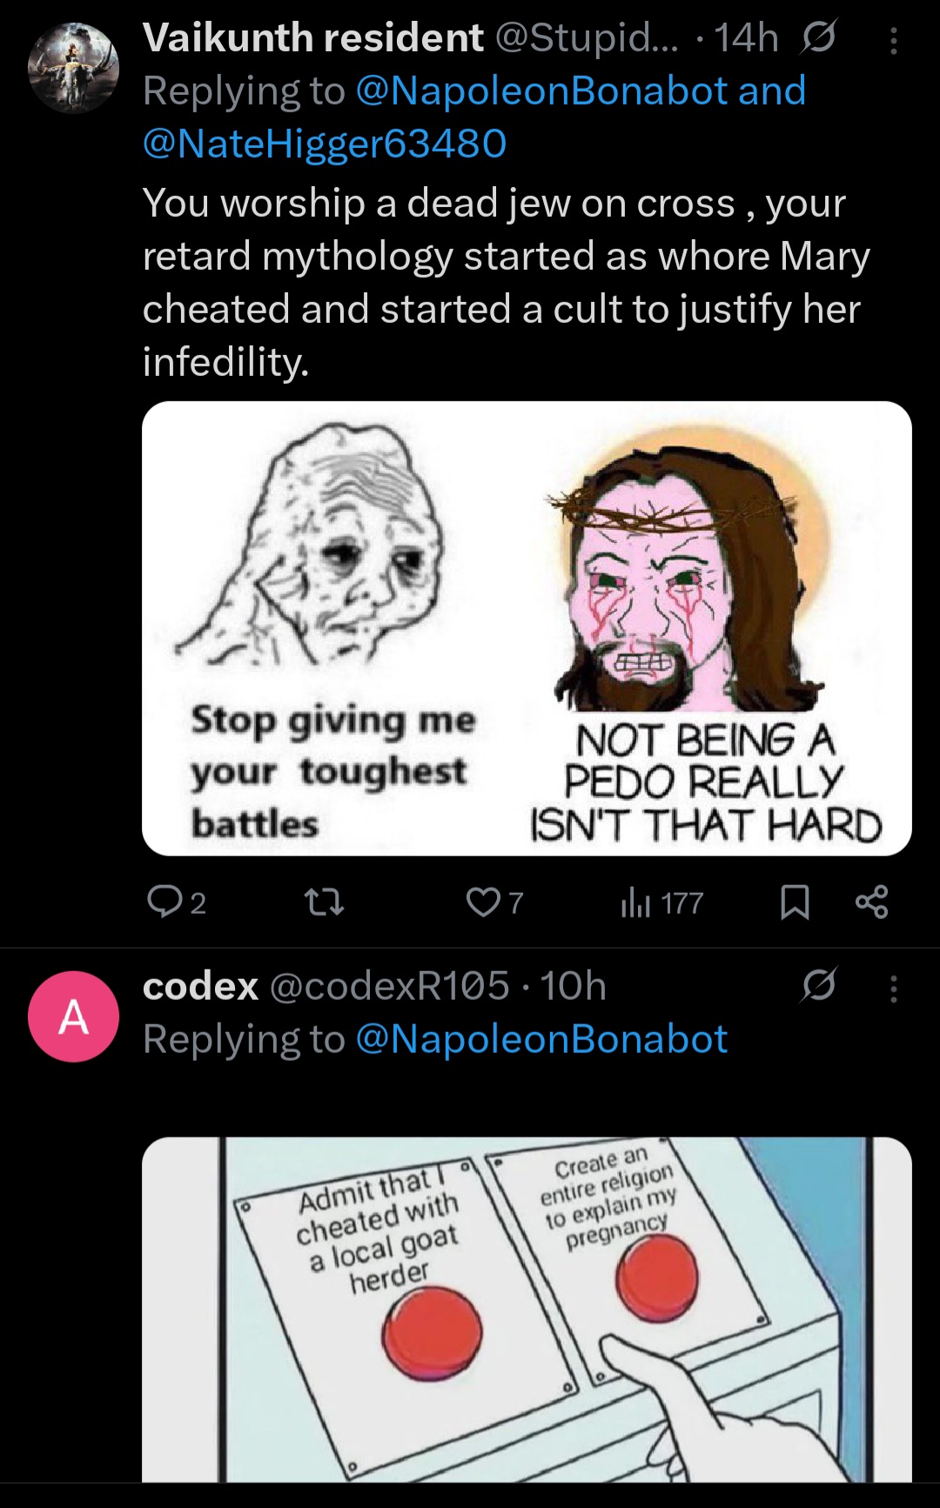This screenshot has height=1508, width=940.
Task: Open codex pink avatar with letter A
Action: click(73, 1016)
